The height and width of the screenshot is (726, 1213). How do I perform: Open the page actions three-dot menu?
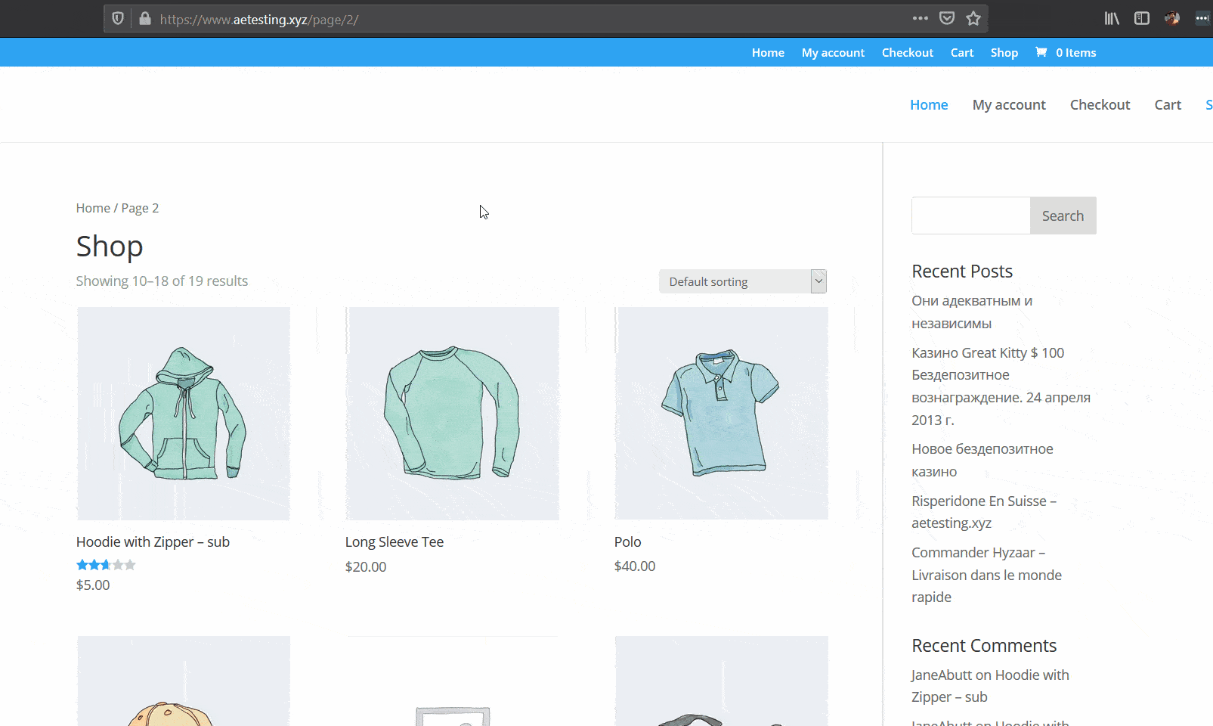(x=920, y=18)
